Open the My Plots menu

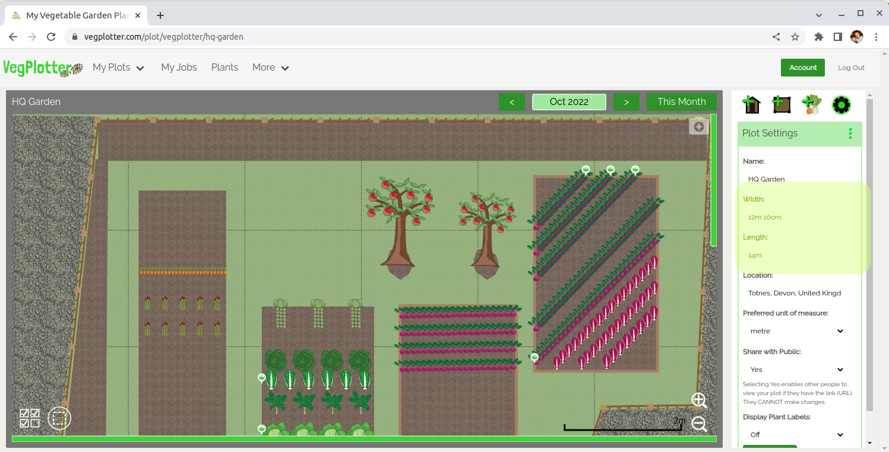[118, 68]
